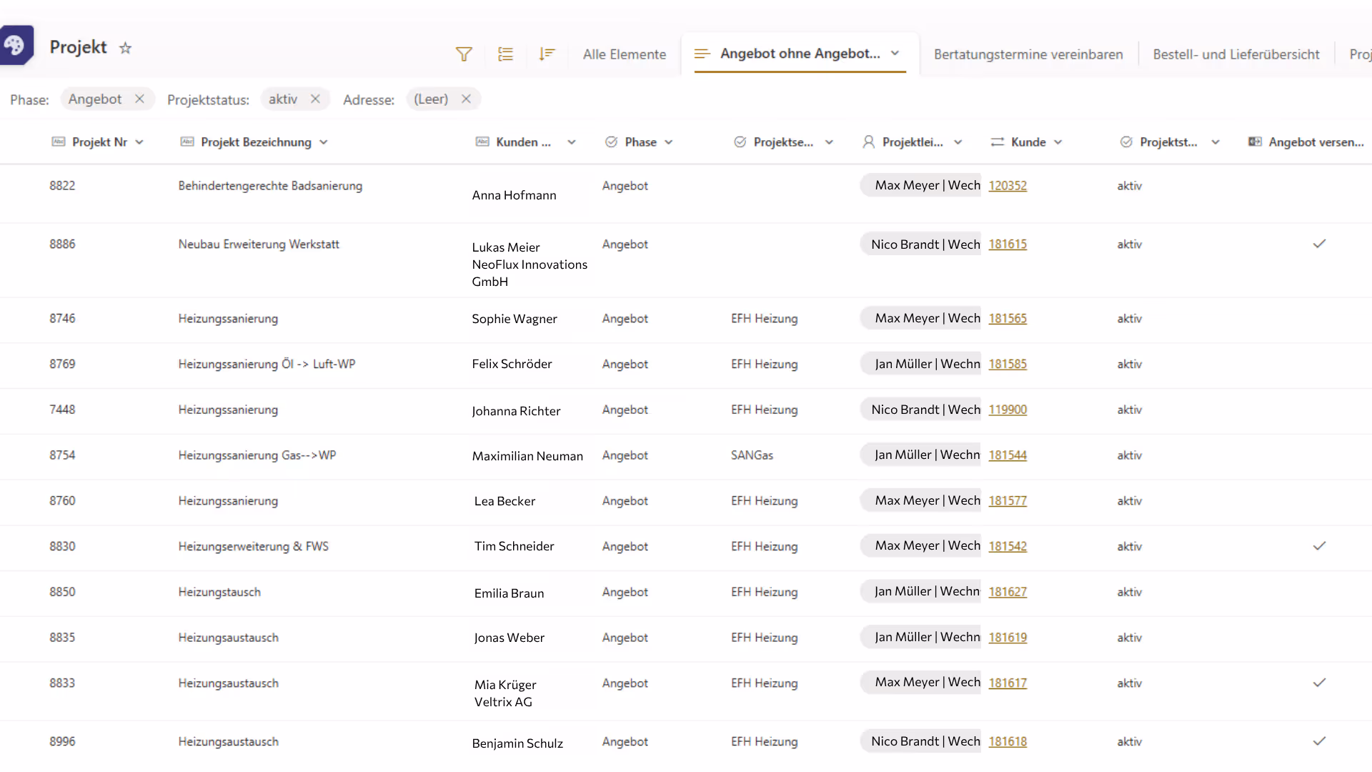Select 'SANGas' Projektsegment cell

point(752,455)
